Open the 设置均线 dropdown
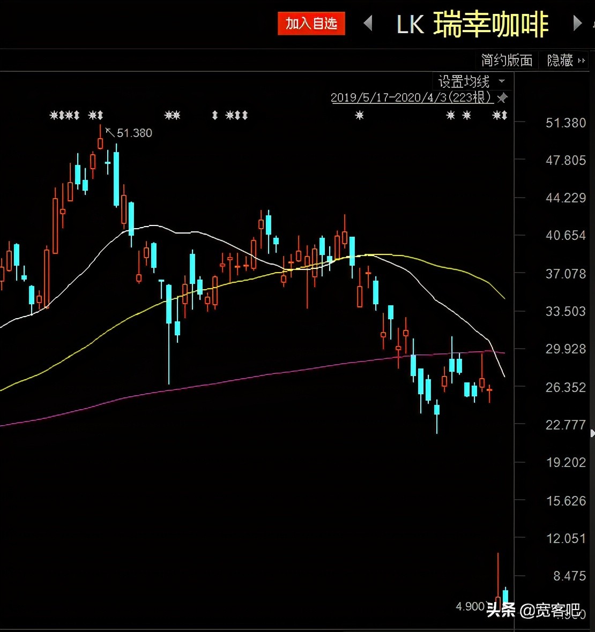The width and height of the screenshot is (595, 632). coord(471,81)
